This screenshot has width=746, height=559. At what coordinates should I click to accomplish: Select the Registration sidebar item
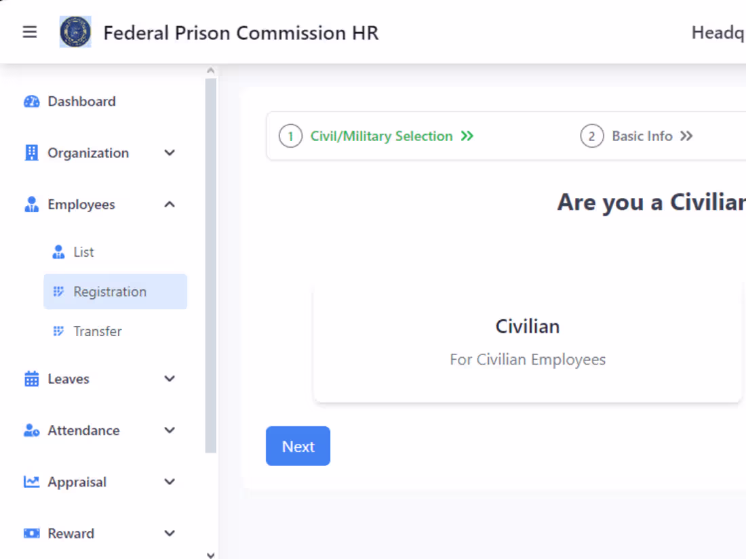109,292
